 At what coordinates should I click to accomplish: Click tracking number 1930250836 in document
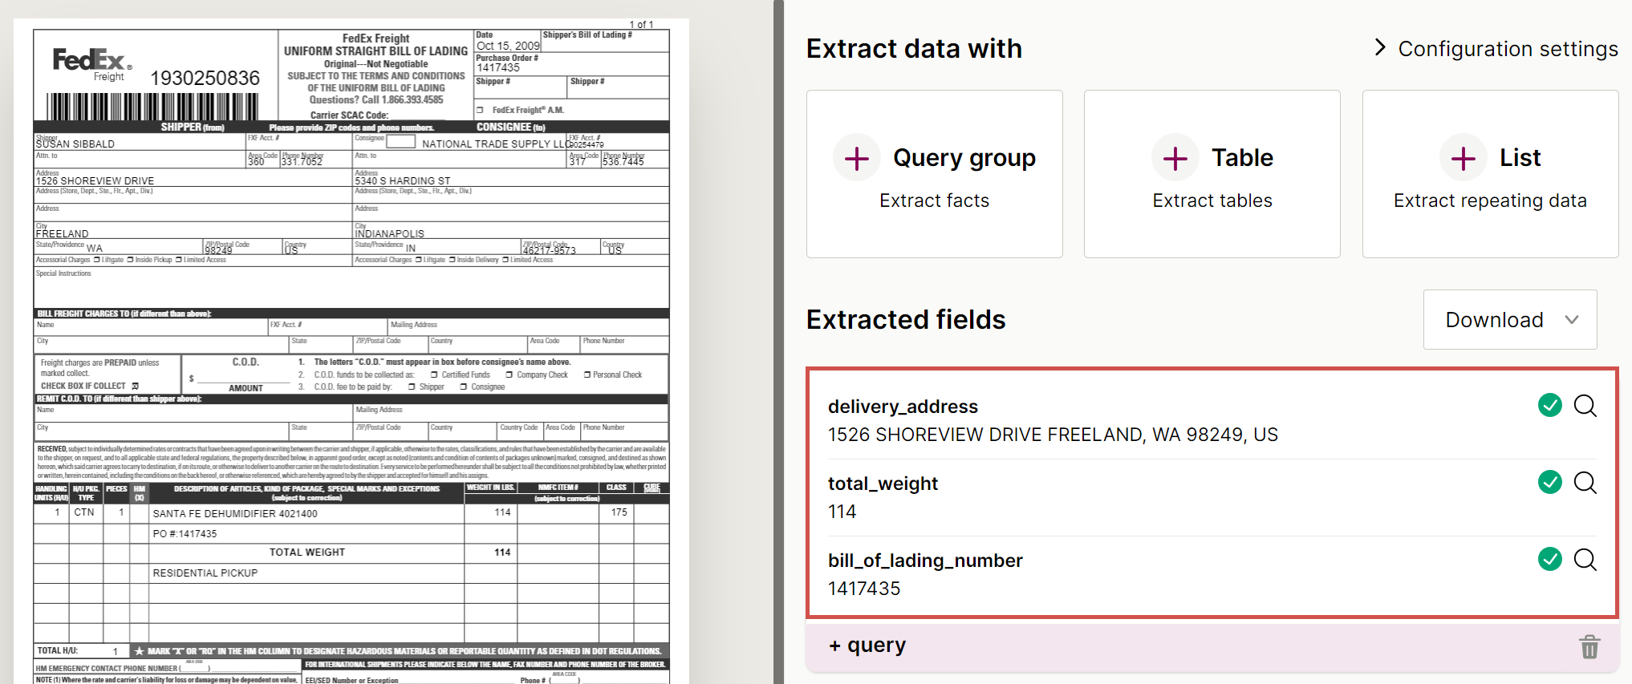click(x=205, y=78)
